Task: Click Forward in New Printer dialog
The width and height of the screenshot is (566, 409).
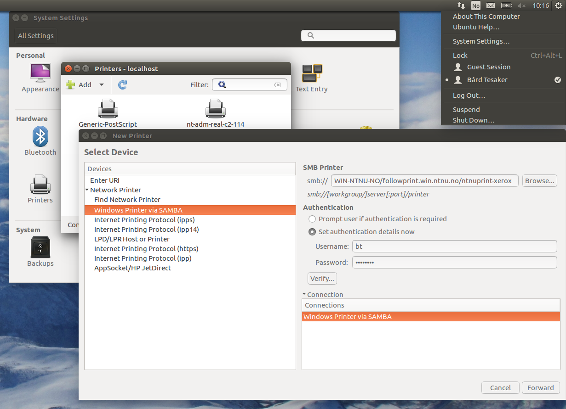Action: pos(541,388)
